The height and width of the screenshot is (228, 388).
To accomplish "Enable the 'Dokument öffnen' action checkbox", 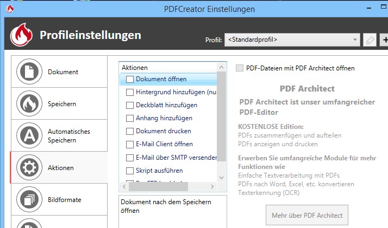I will coord(130,79).
